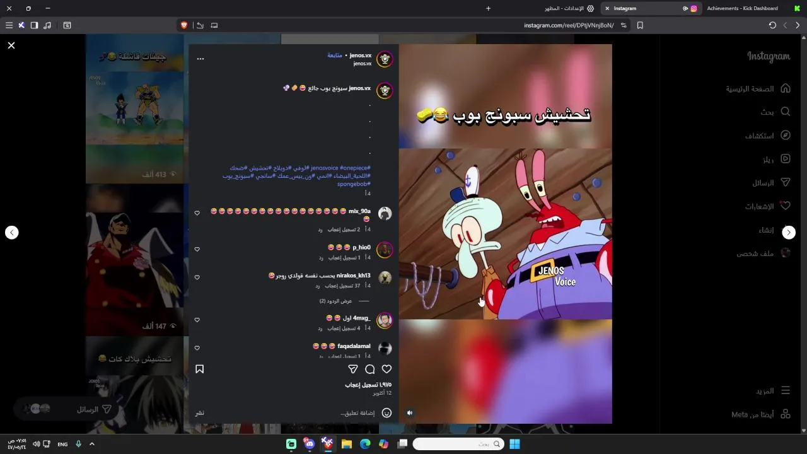Reply (رد) to mix_90a's comment
The height and width of the screenshot is (454, 807).
pyautogui.click(x=320, y=230)
